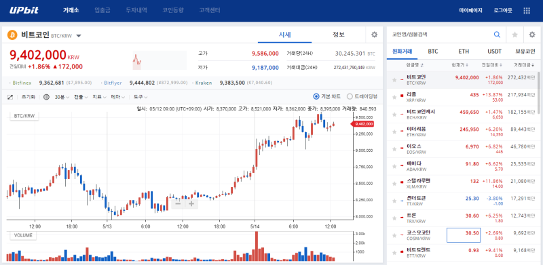Toggle favorite star for 리플
543x265 pixels.
(x=394, y=97)
